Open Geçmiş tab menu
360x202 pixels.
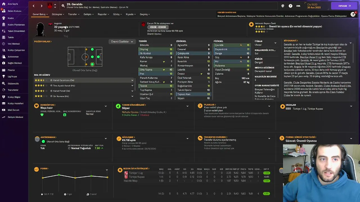[145, 14]
